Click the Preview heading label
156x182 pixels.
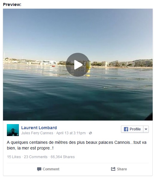pyautogui.click(x=12, y=4)
